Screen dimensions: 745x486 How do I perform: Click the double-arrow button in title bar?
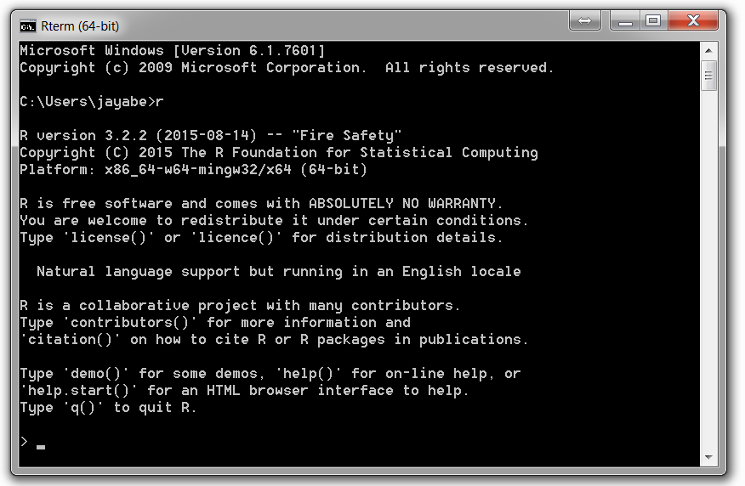[585, 21]
